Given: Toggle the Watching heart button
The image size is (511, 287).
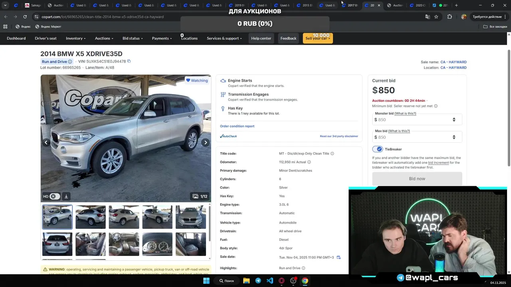Looking at the screenshot, I should pyautogui.click(x=197, y=81).
